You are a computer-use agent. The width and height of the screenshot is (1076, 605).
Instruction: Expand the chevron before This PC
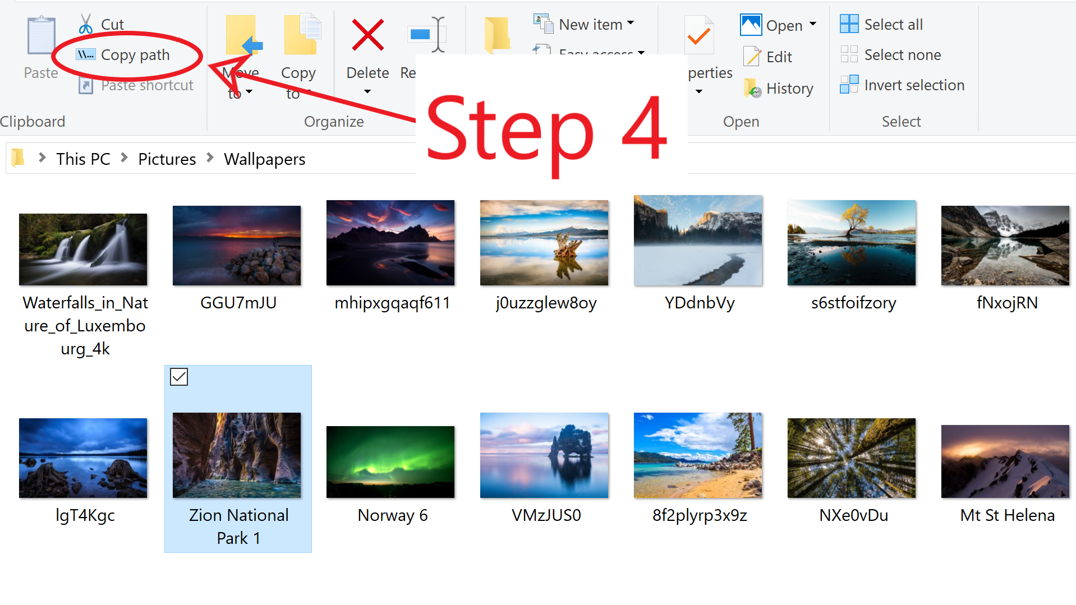coord(42,158)
